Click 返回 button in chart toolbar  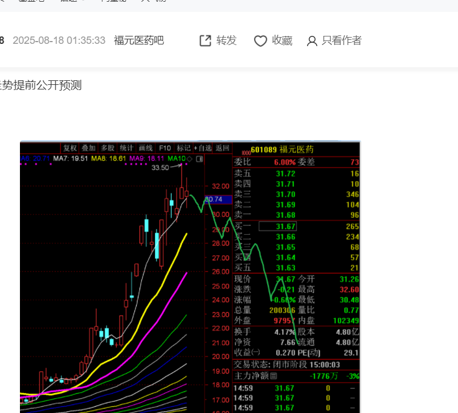222,148
